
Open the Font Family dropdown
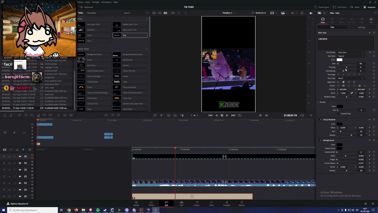[x=351, y=52]
